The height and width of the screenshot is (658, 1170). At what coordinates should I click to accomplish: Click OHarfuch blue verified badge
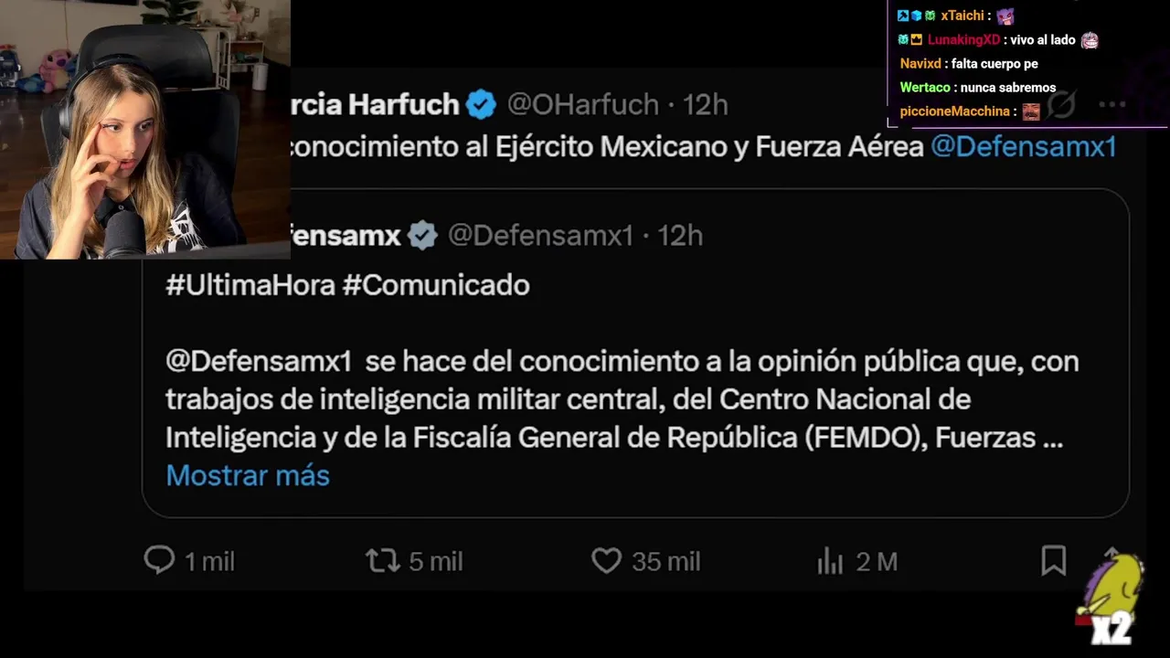[x=481, y=105]
